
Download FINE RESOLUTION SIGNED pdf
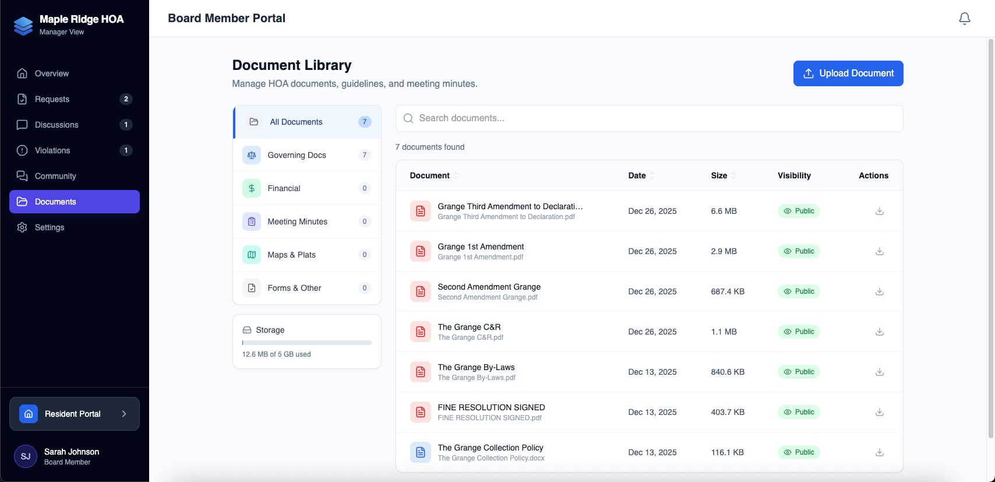pyautogui.click(x=880, y=412)
